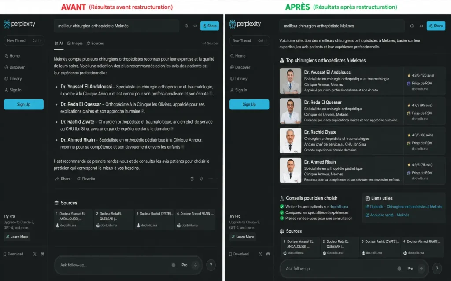
Task: Click the Sign Up button in AVANT panel
Action: (24, 104)
